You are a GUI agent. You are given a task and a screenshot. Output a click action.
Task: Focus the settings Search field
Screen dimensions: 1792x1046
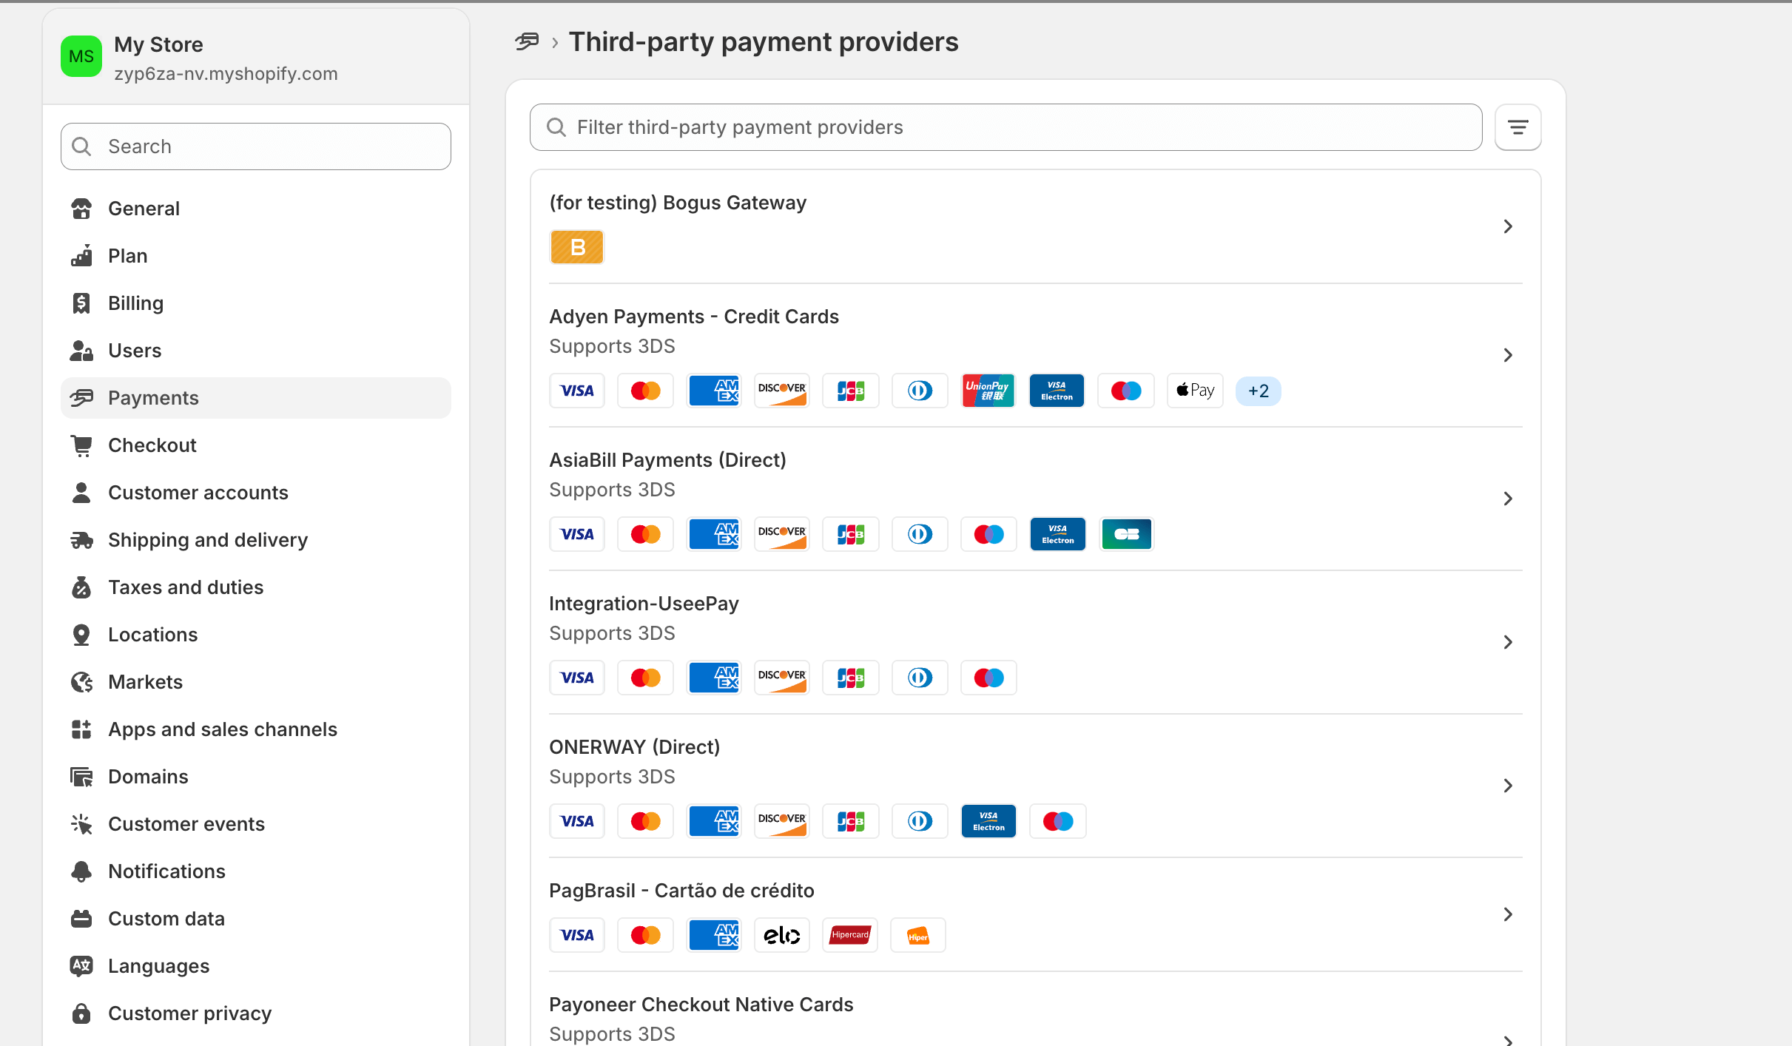(256, 146)
